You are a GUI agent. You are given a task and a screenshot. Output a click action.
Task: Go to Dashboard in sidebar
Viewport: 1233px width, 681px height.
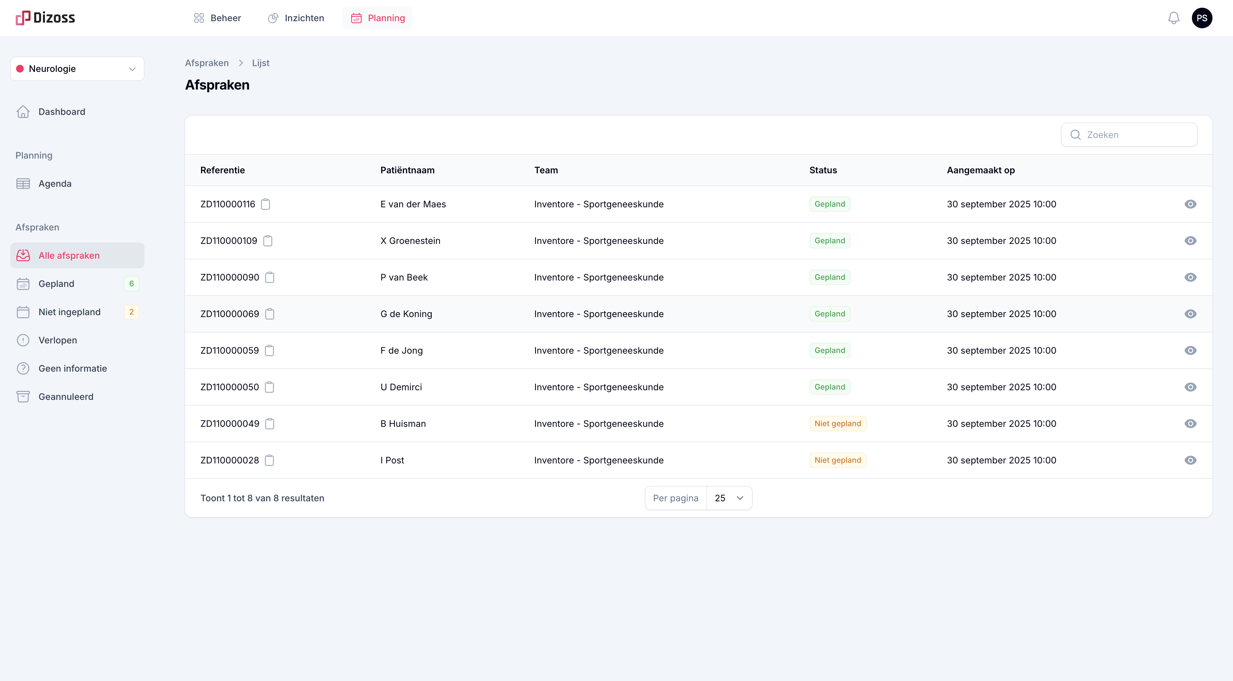[x=62, y=112]
